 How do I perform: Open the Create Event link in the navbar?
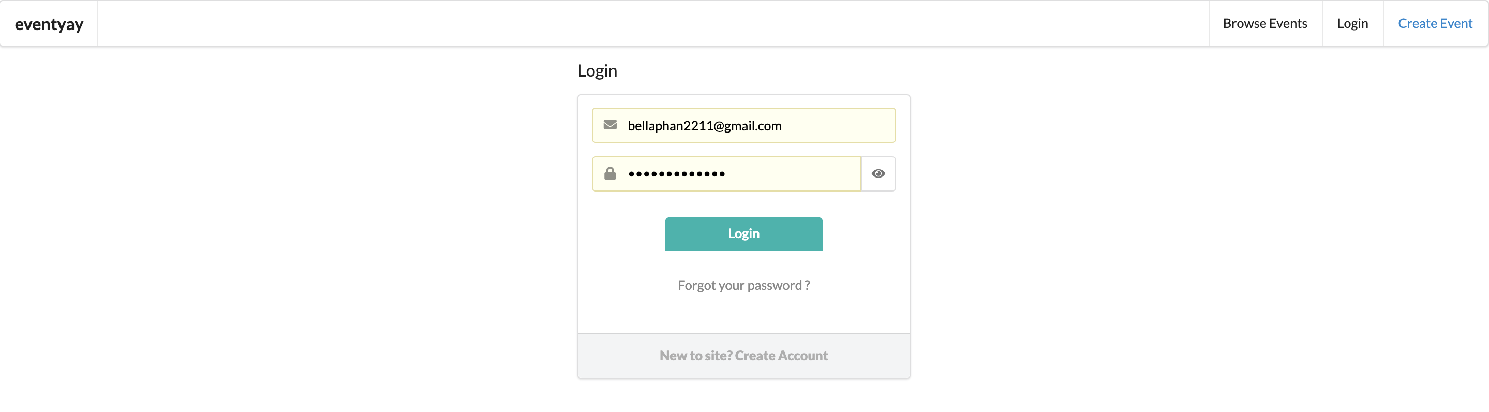1435,23
